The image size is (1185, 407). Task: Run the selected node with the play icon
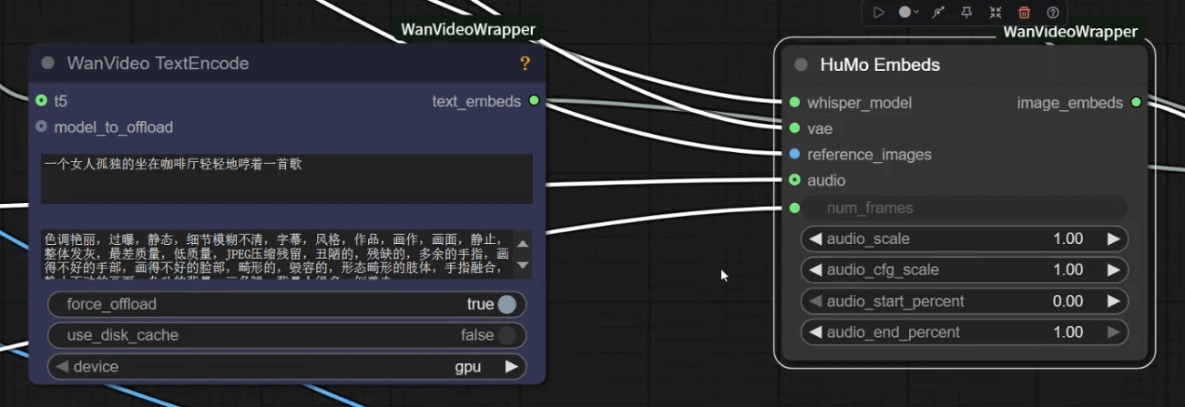point(879,13)
